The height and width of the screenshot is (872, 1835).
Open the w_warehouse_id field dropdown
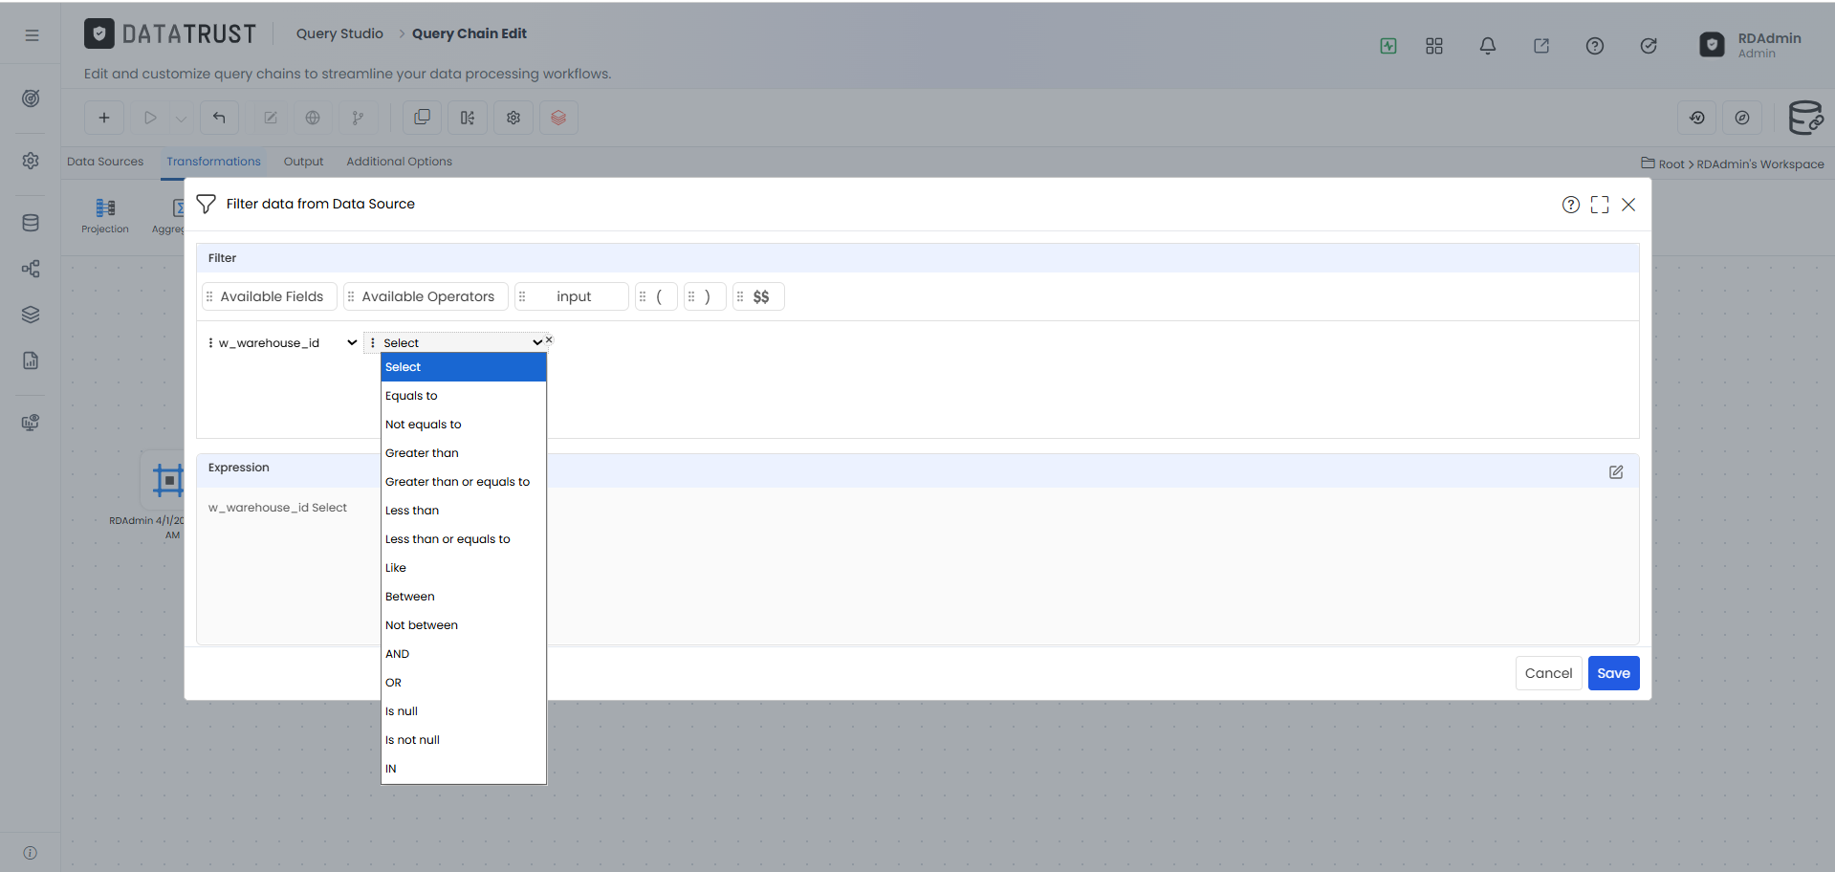point(288,343)
